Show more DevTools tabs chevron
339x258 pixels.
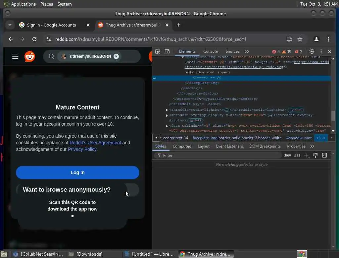coord(247,51)
